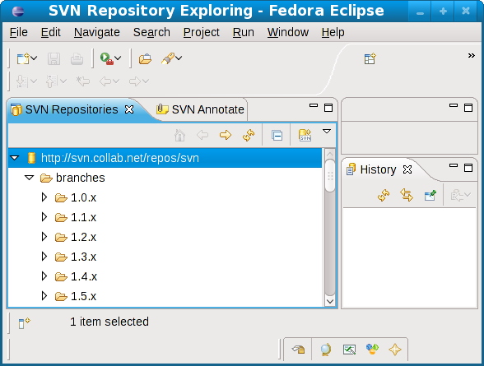Click the tree scrollbar down arrow

coord(330,301)
